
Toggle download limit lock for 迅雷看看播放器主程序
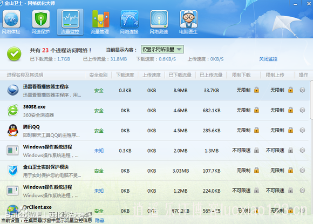[x=256, y=90]
